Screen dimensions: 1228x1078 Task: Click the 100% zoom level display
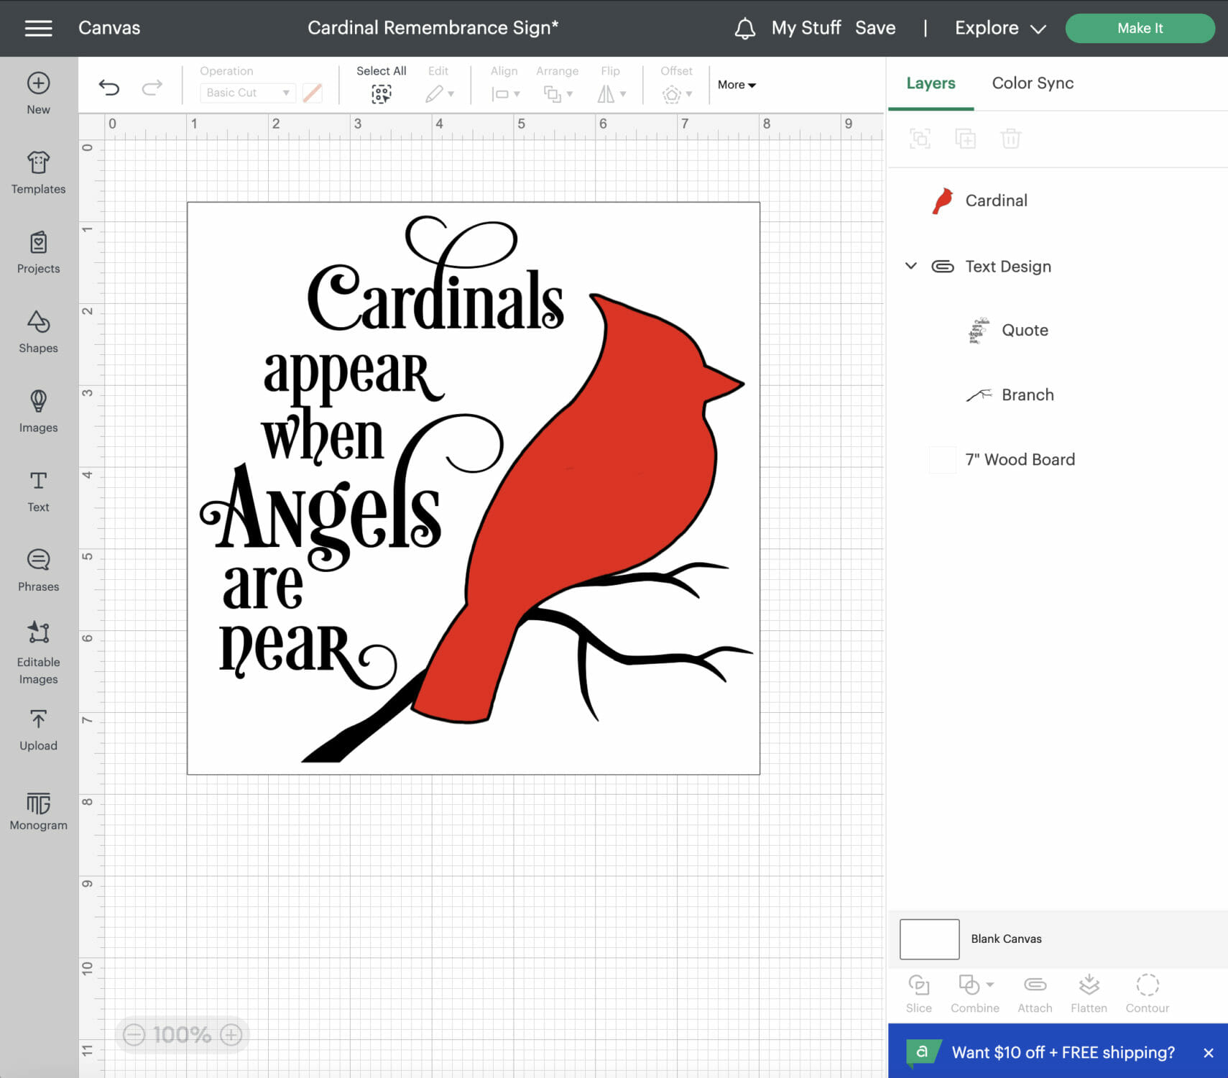[x=183, y=1034]
